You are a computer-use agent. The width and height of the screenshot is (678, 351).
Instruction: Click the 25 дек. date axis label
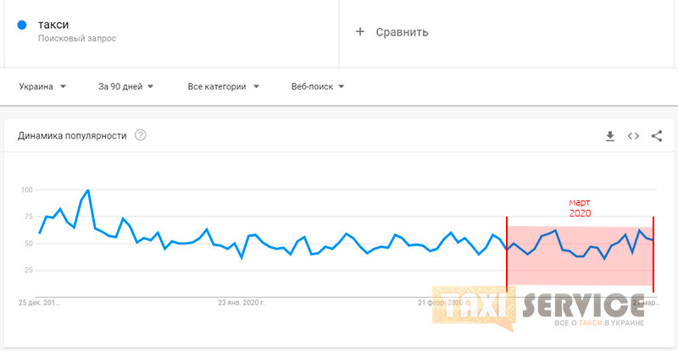coord(40,302)
